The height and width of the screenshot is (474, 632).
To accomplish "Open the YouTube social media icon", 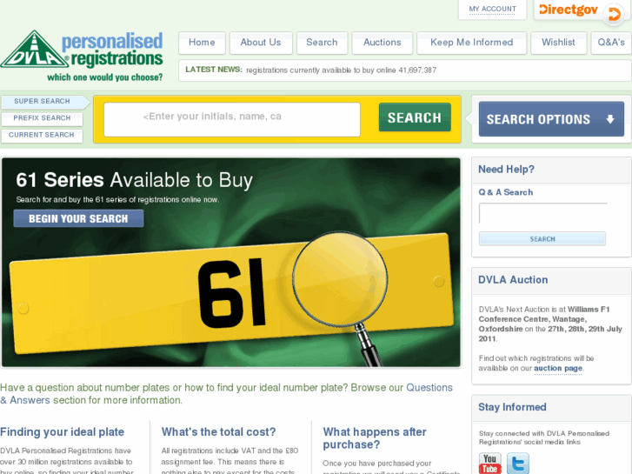I will coord(490,463).
